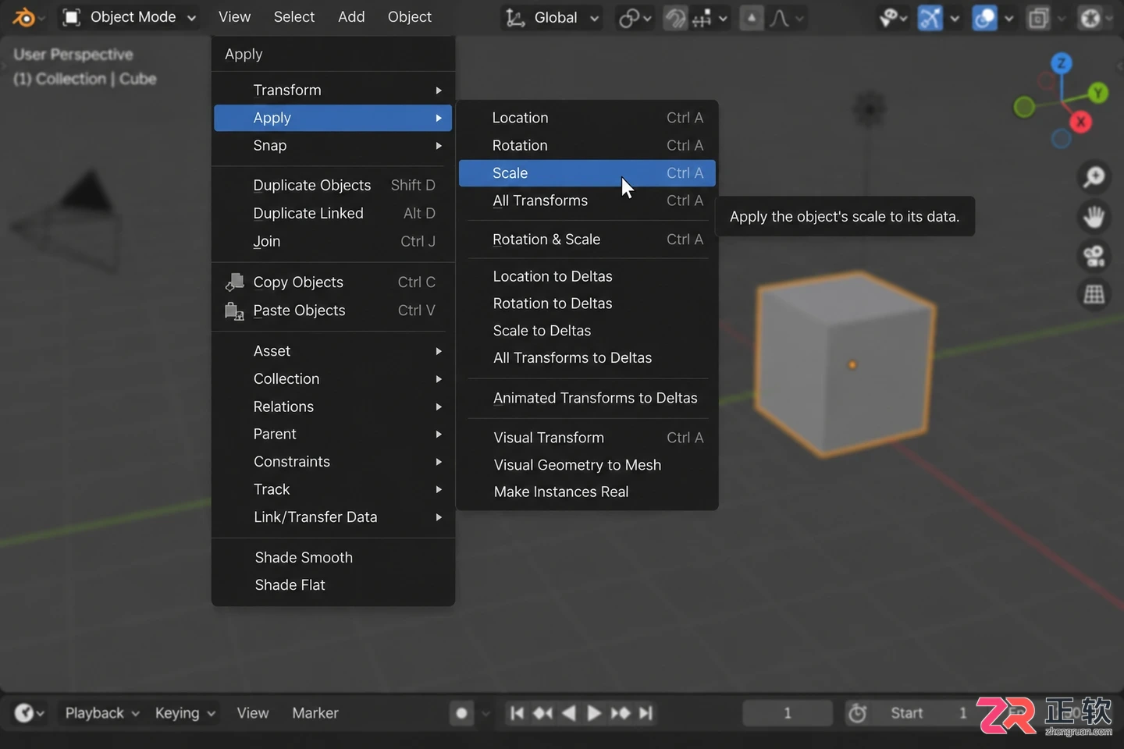Switch to the viewport shading sphere icon
Screen dimensions: 1124x749
point(1090,17)
